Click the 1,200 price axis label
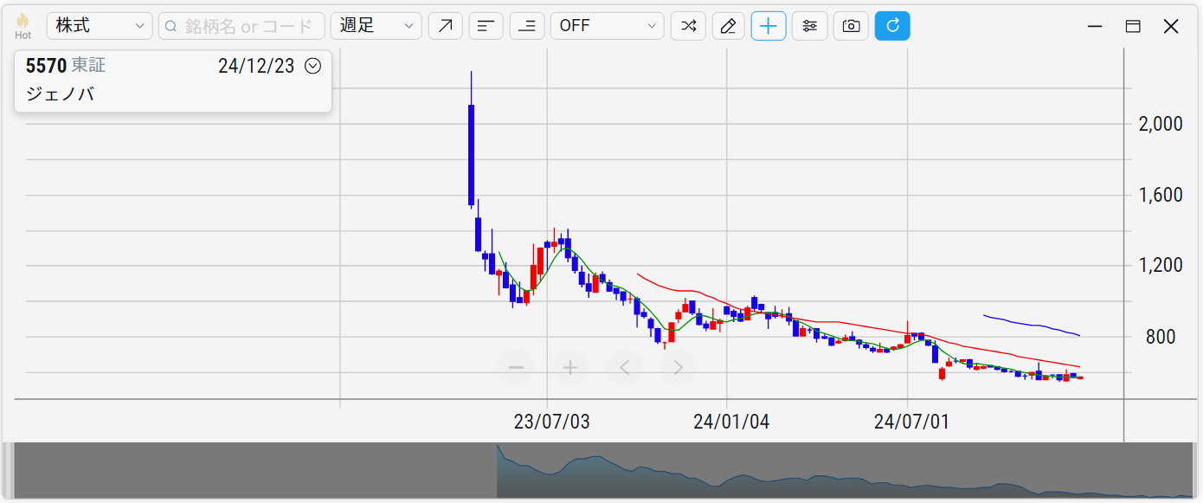Viewport: 1203px width, 503px height. coord(1161,266)
